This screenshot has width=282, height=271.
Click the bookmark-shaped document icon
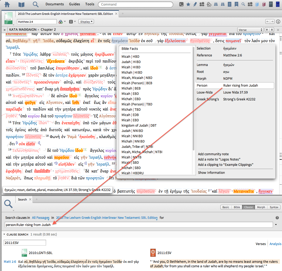236,4
